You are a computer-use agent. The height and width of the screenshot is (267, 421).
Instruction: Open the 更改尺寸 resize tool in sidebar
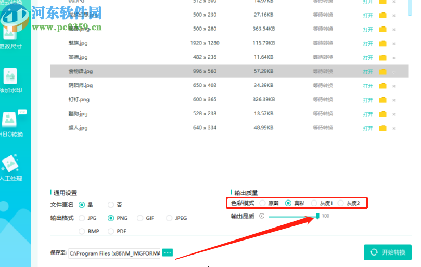(x=10, y=37)
